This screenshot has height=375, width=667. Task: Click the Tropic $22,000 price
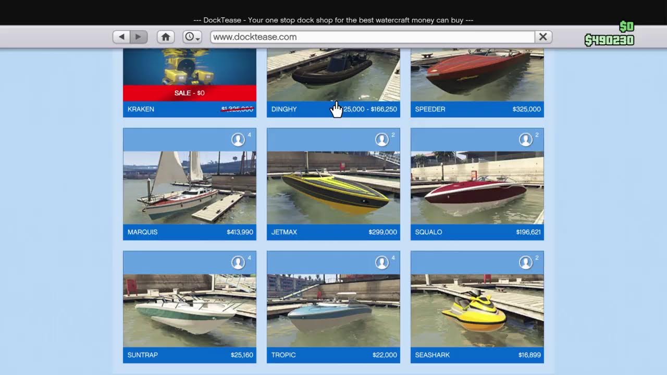click(x=385, y=355)
